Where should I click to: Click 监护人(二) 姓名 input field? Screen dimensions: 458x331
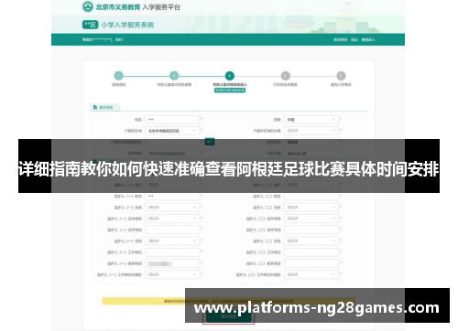(x=311, y=196)
